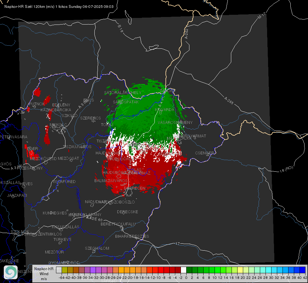Click the SZERENCS town label
Viewport: 308px width, 283px height.
tap(91, 118)
